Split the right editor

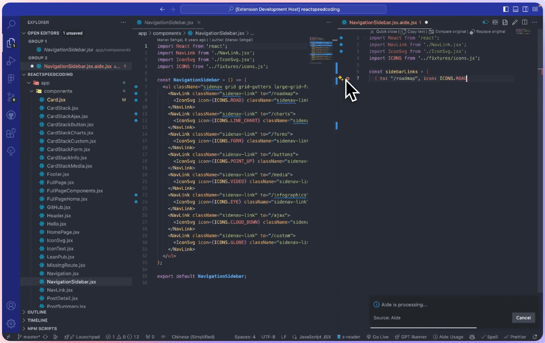(525, 22)
